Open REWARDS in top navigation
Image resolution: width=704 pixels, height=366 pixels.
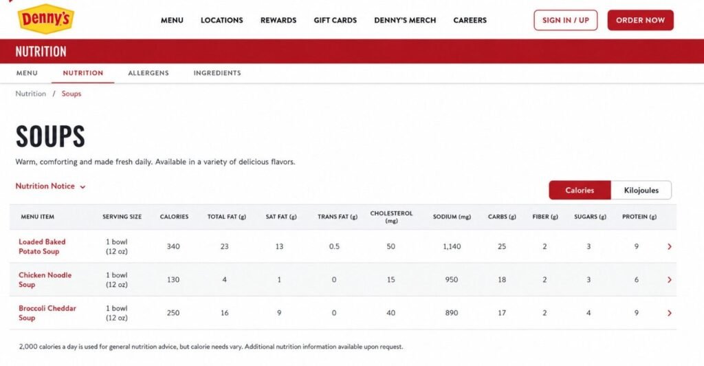tap(278, 20)
